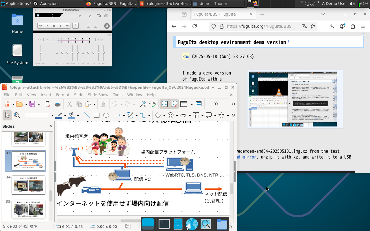Enable shuffle in Audacious
This screenshot has height=231, width=370.
click(88, 26)
